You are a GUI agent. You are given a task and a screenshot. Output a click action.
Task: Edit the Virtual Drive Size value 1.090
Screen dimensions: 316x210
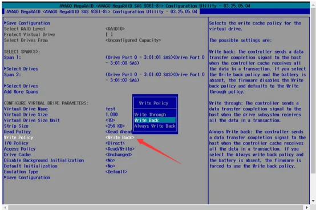(x=112, y=115)
